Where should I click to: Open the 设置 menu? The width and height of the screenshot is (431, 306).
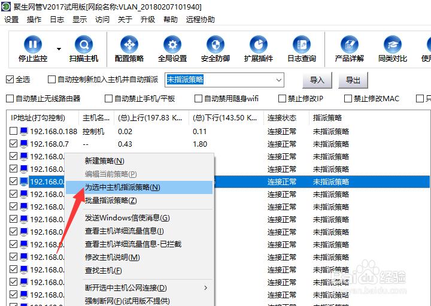pos(11,20)
